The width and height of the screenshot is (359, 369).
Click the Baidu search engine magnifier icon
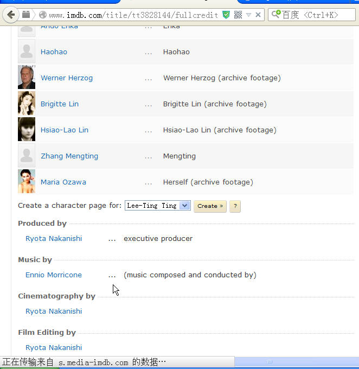point(276,15)
